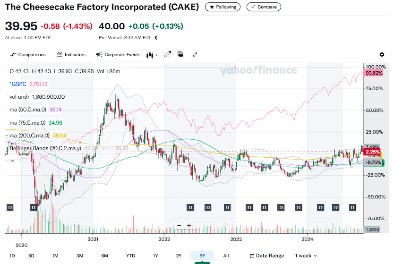Open the Corporate Events menu
Image resolution: width=394 pixels, height=264 pixels.
118,55
